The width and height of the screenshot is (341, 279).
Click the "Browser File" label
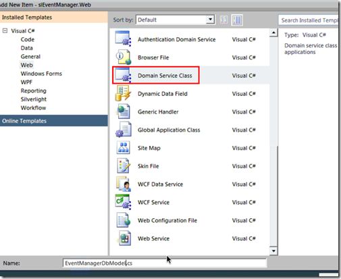pos(153,57)
